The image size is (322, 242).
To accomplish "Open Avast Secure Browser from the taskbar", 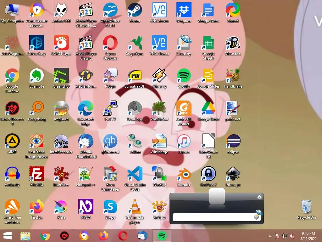I will click(84, 236).
